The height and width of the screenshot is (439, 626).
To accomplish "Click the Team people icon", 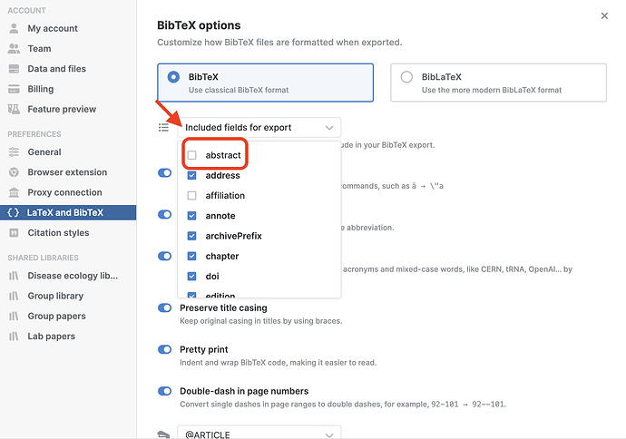I will pyautogui.click(x=14, y=49).
